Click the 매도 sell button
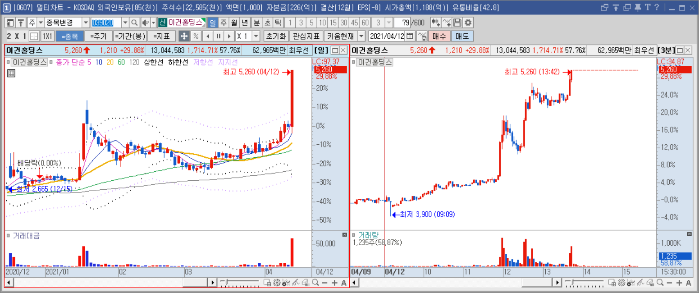699x293 pixels. point(462,36)
